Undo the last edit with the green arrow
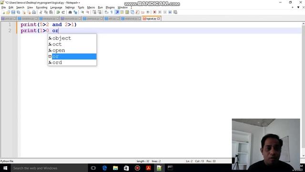This screenshot has height=172, width=305. [58, 12]
